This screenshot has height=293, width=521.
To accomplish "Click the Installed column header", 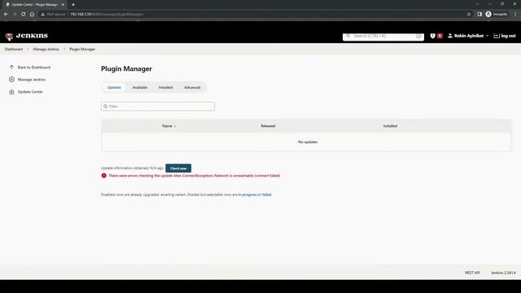I will 390,126.
